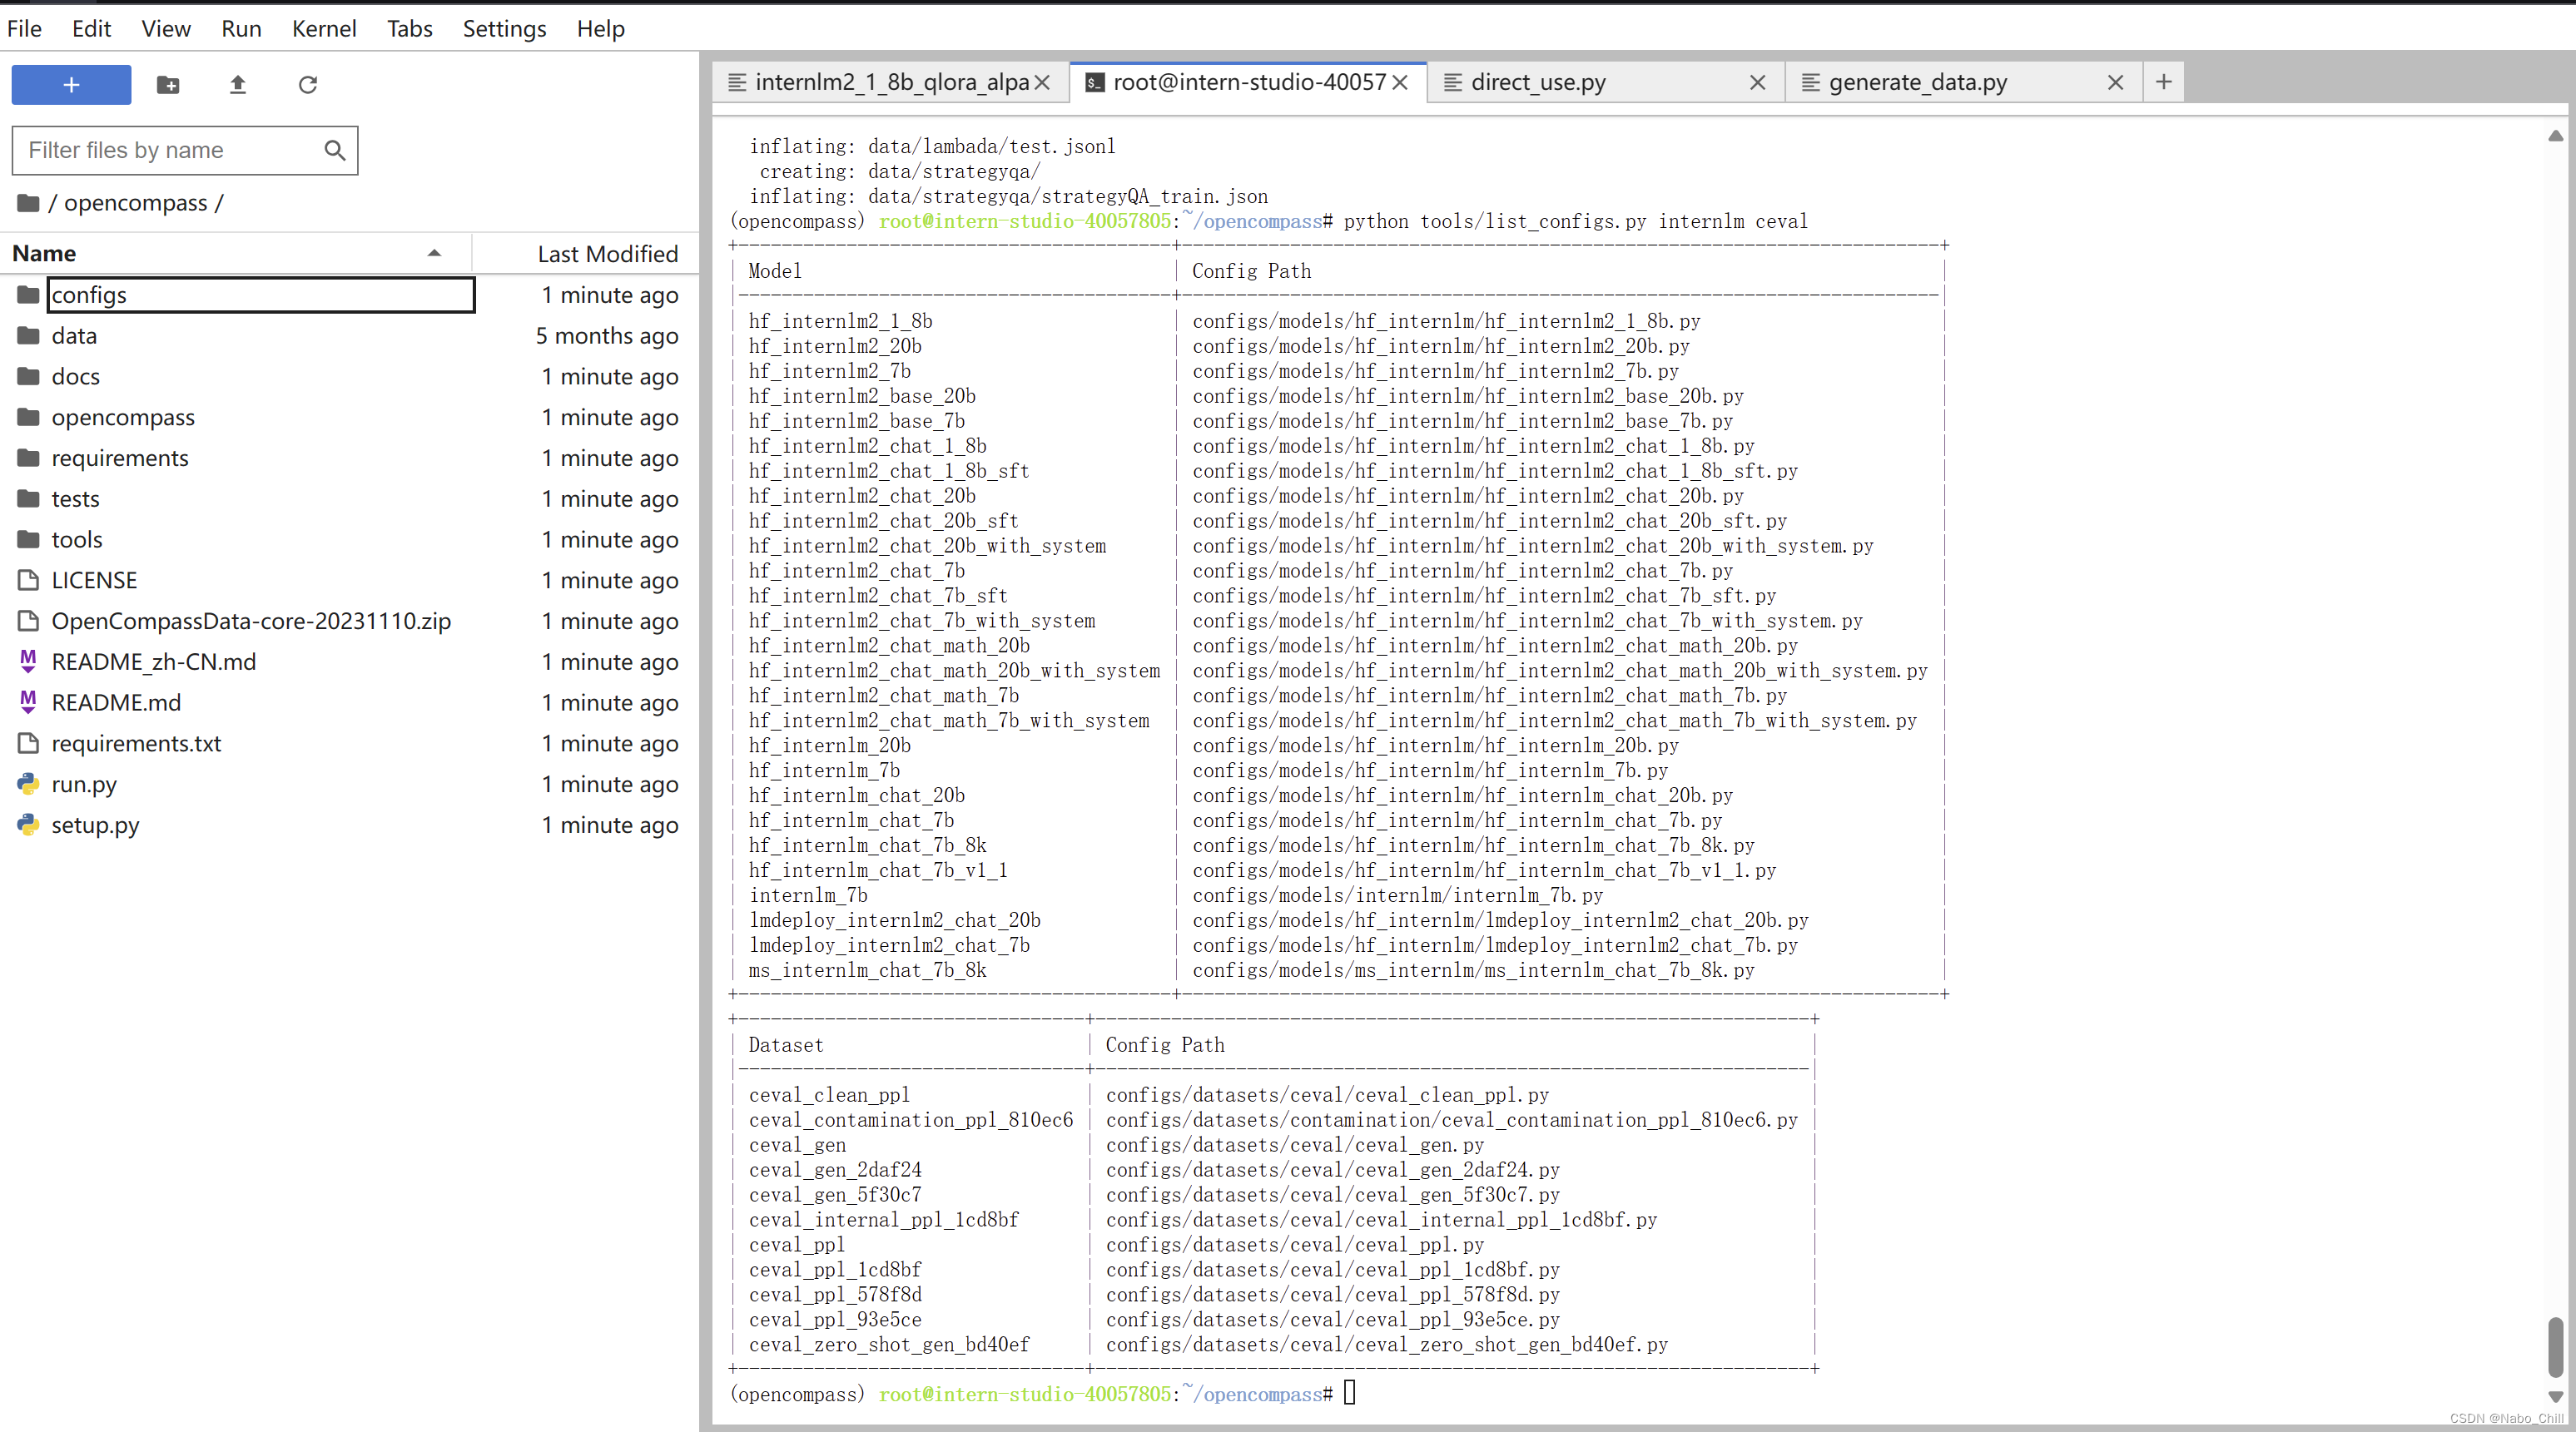Click the upload files icon

[x=237, y=85]
